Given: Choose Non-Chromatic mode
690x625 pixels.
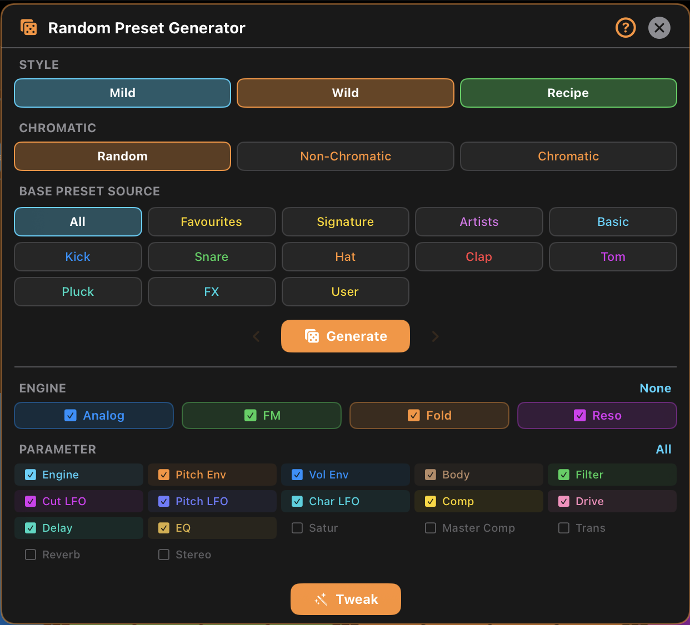Looking at the screenshot, I should (x=346, y=156).
